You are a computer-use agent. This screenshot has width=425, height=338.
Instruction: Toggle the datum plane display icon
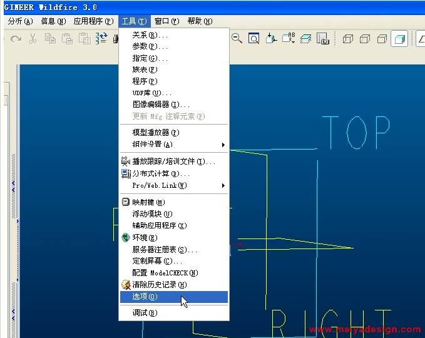click(421, 39)
